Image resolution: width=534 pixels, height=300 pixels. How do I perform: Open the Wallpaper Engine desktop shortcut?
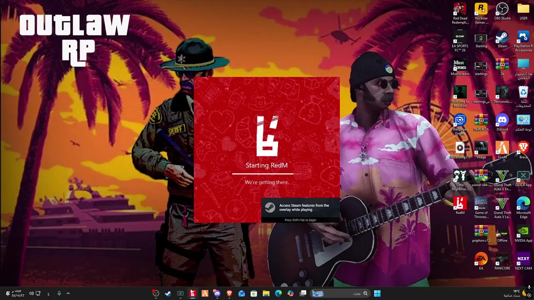click(x=460, y=125)
